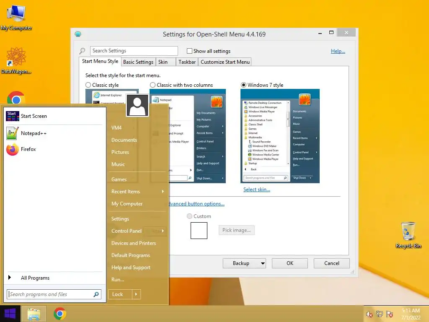Click the Windows Start button
The width and height of the screenshot is (429, 322).
tap(10, 314)
